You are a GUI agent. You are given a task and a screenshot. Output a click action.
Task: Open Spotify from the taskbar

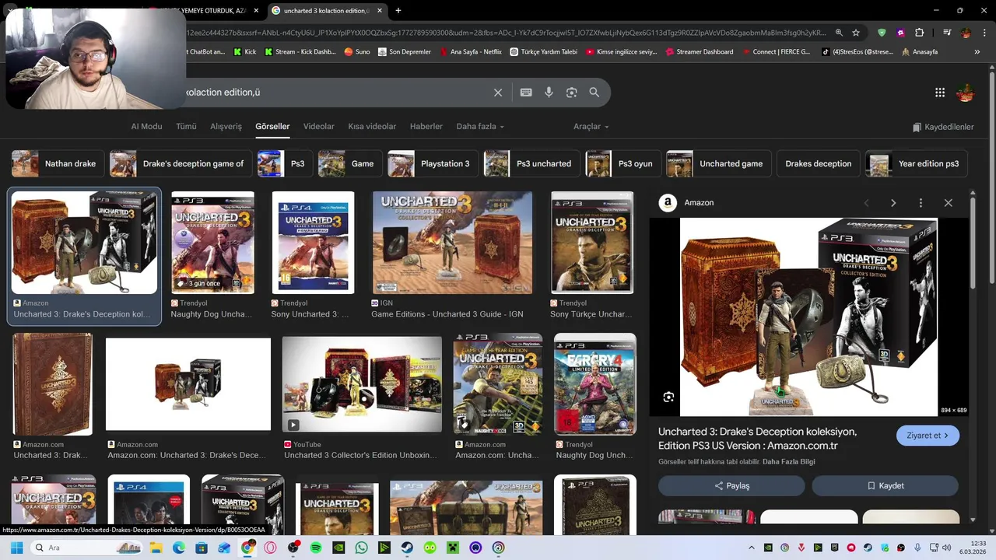click(316, 548)
